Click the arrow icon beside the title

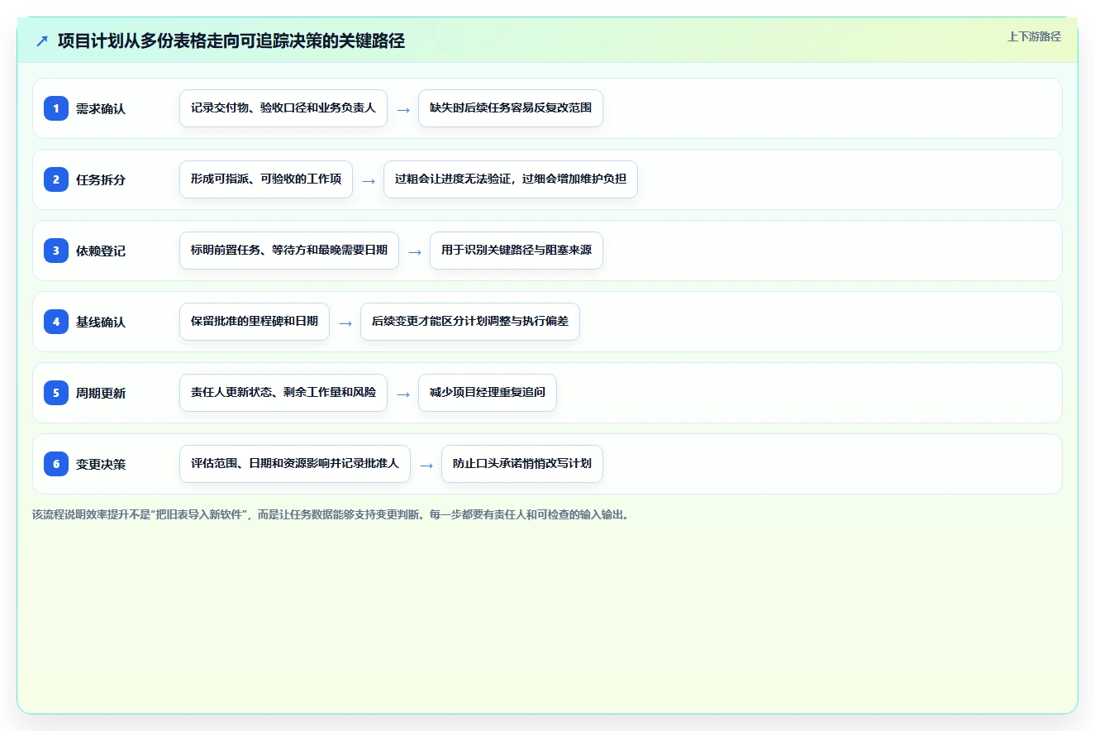click(x=42, y=41)
